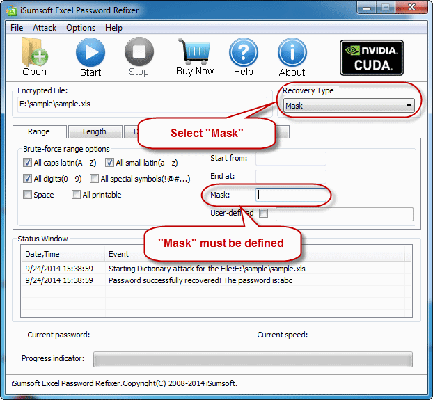Tick the User-defined checkbox
Viewport: 433px width, 400px height.
[x=263, y=213]
